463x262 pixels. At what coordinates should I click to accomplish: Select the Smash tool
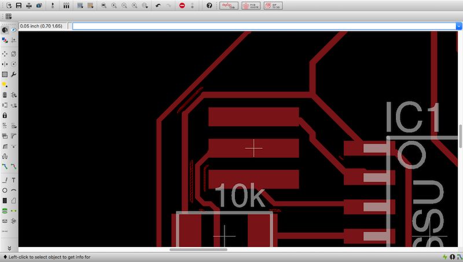[5, 136]
